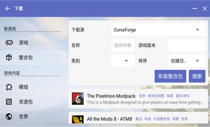This screenshot has height=127, width=210.
Task: Focus the 游戏版本 input field
Action: [x=187, y=45]
